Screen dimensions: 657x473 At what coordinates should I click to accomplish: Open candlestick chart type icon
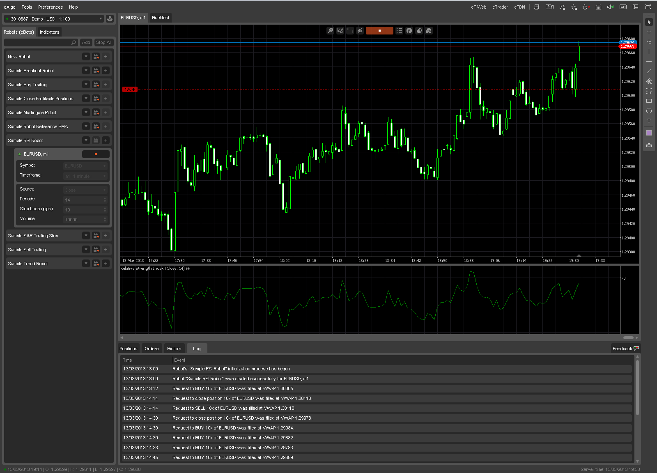360,31
